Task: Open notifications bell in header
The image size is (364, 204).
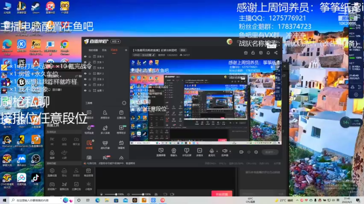Action: [268, 53]
